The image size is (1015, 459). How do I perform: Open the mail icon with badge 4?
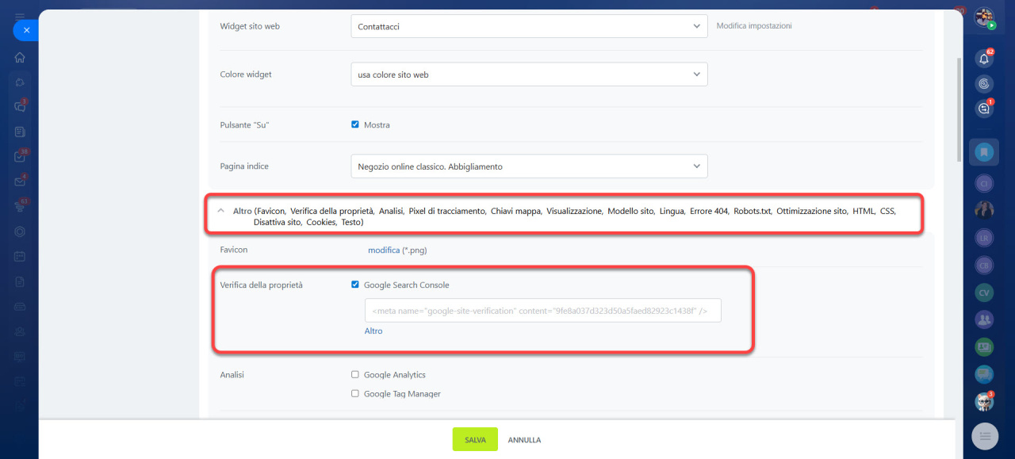tap(20, 182)
